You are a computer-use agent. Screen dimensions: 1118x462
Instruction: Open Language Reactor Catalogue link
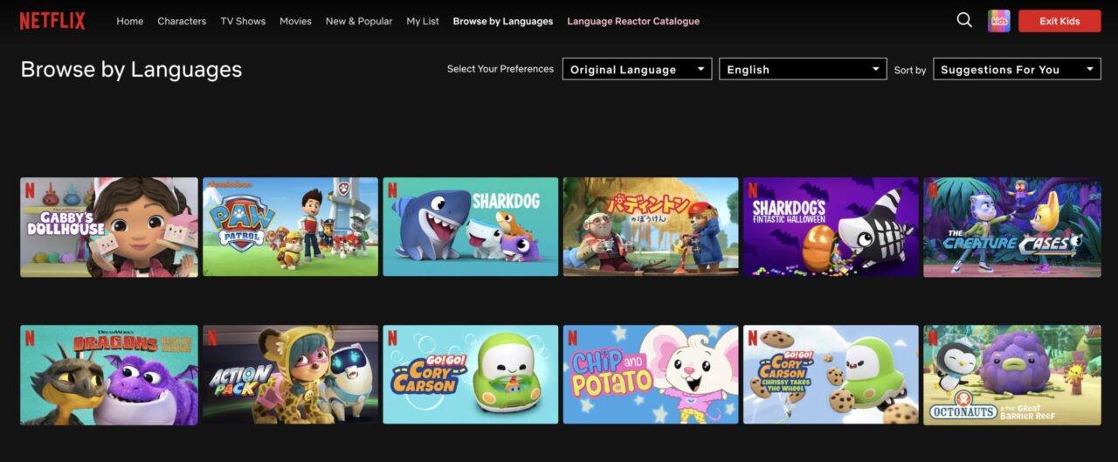coord(633,21)
